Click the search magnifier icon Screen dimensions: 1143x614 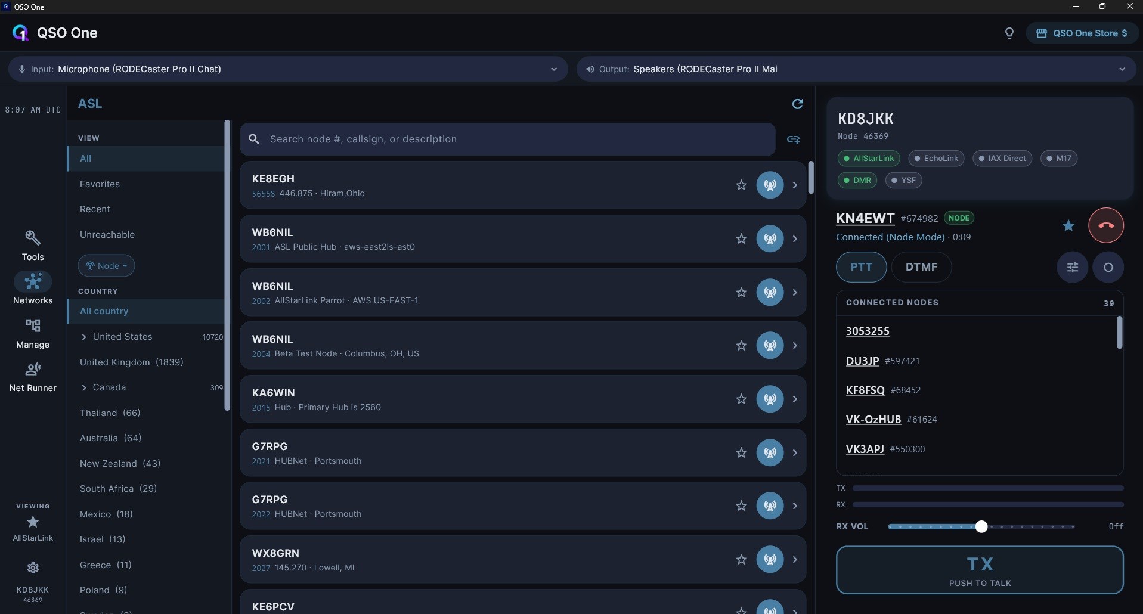pyautogui.click(x=254, y=139)
